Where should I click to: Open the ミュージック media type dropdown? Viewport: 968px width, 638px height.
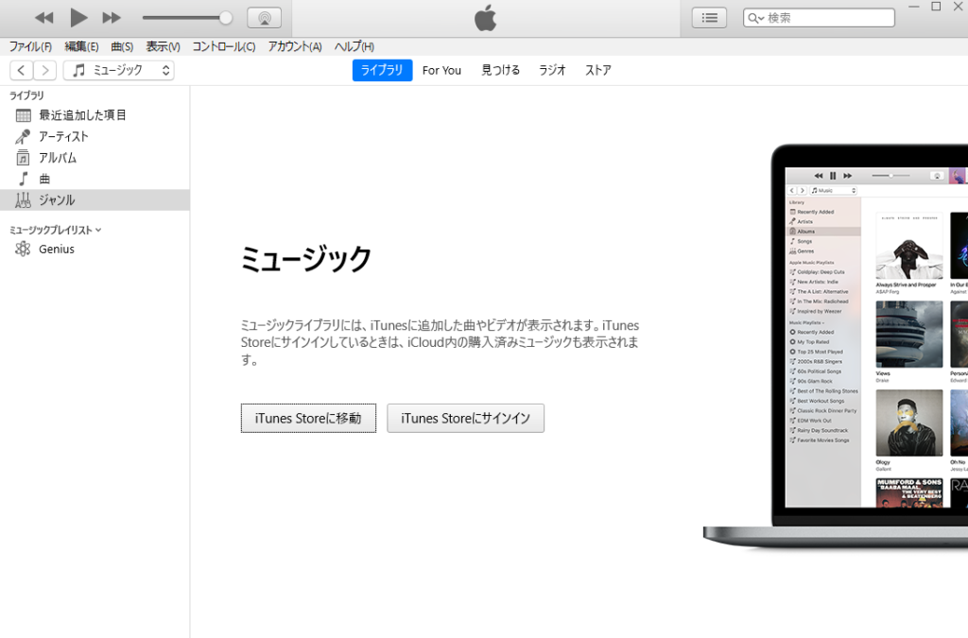tap(118, 70)
